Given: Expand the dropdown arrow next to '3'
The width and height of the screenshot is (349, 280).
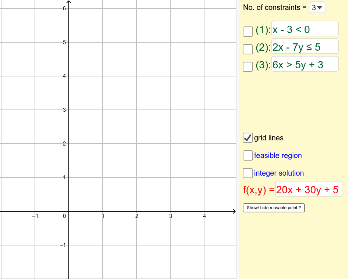Looking at the screenshot, I should point(321,7).
